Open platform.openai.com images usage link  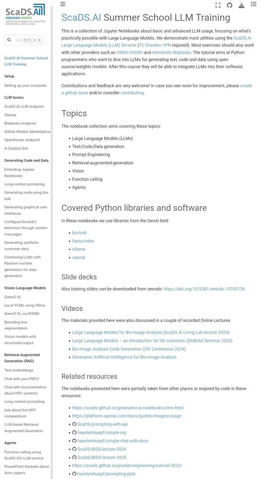tap(126, 416)
